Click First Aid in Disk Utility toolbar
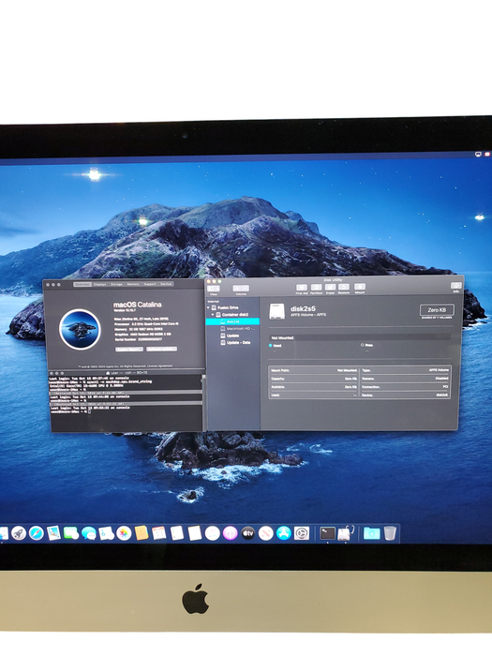The width and height of the screenshot is (492, 656). click(302, 288)
